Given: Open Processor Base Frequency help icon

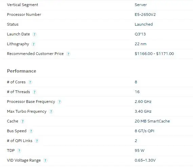Looking at the screenshot, I should tap(60, 102).
